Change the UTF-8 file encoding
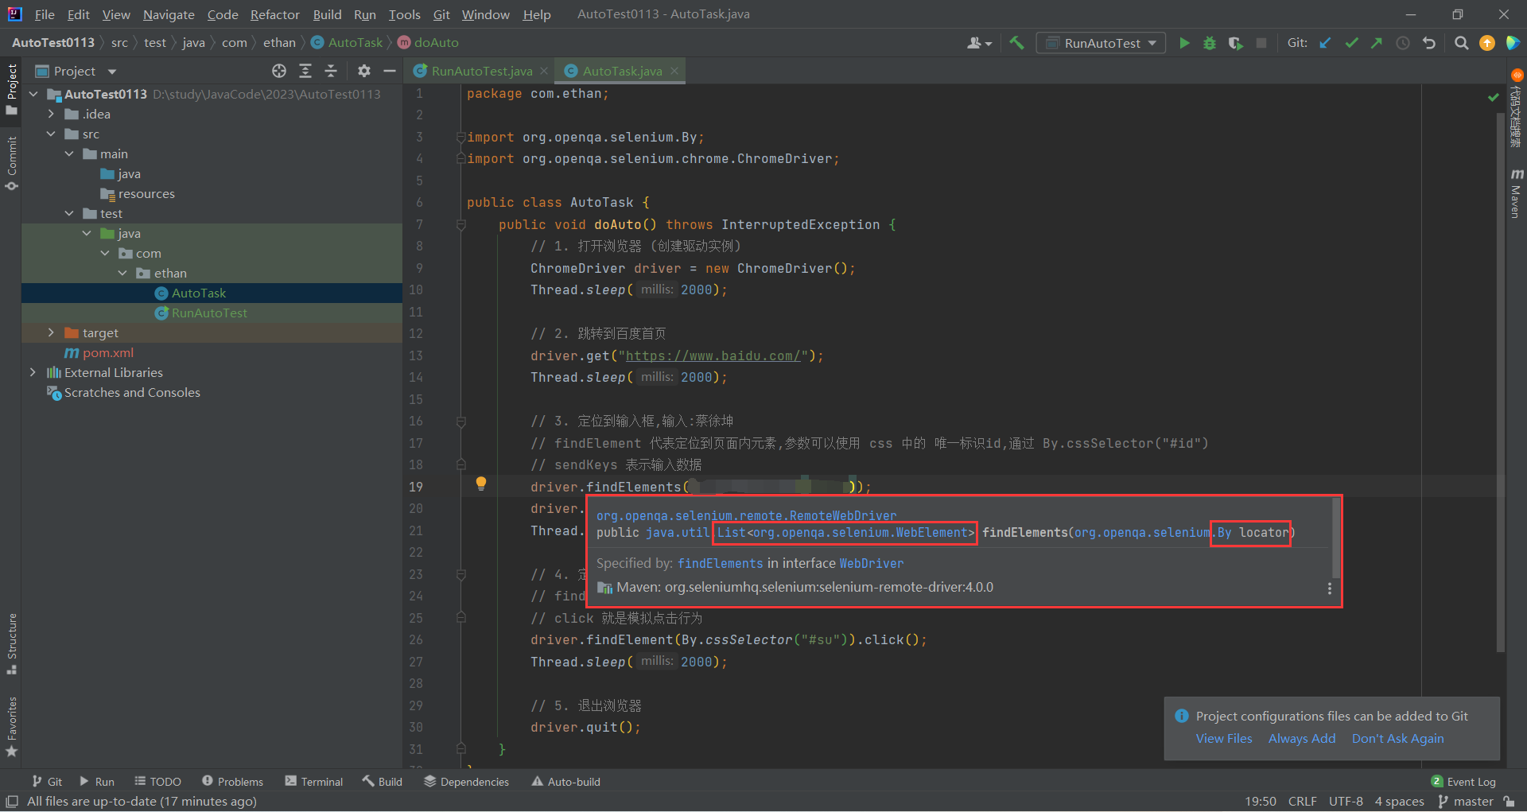 tap(1346, 801)
